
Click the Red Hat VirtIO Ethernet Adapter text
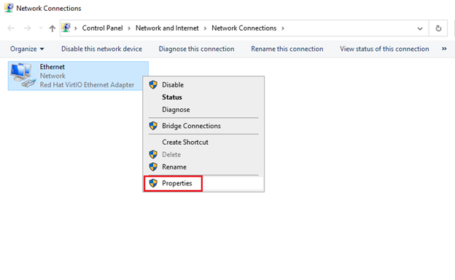coord(87,85)
